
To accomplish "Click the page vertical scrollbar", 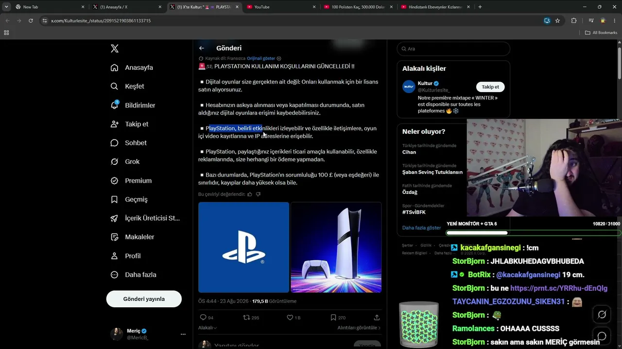I will pos(619,63).
